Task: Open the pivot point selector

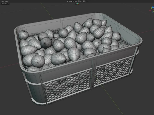Action: [76, 1]
